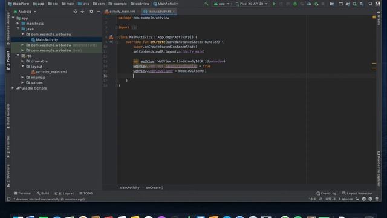This screenshot has width=387, height=218.
Task: Toggle the Resource Manager side panel
Action: click(8, 28)
